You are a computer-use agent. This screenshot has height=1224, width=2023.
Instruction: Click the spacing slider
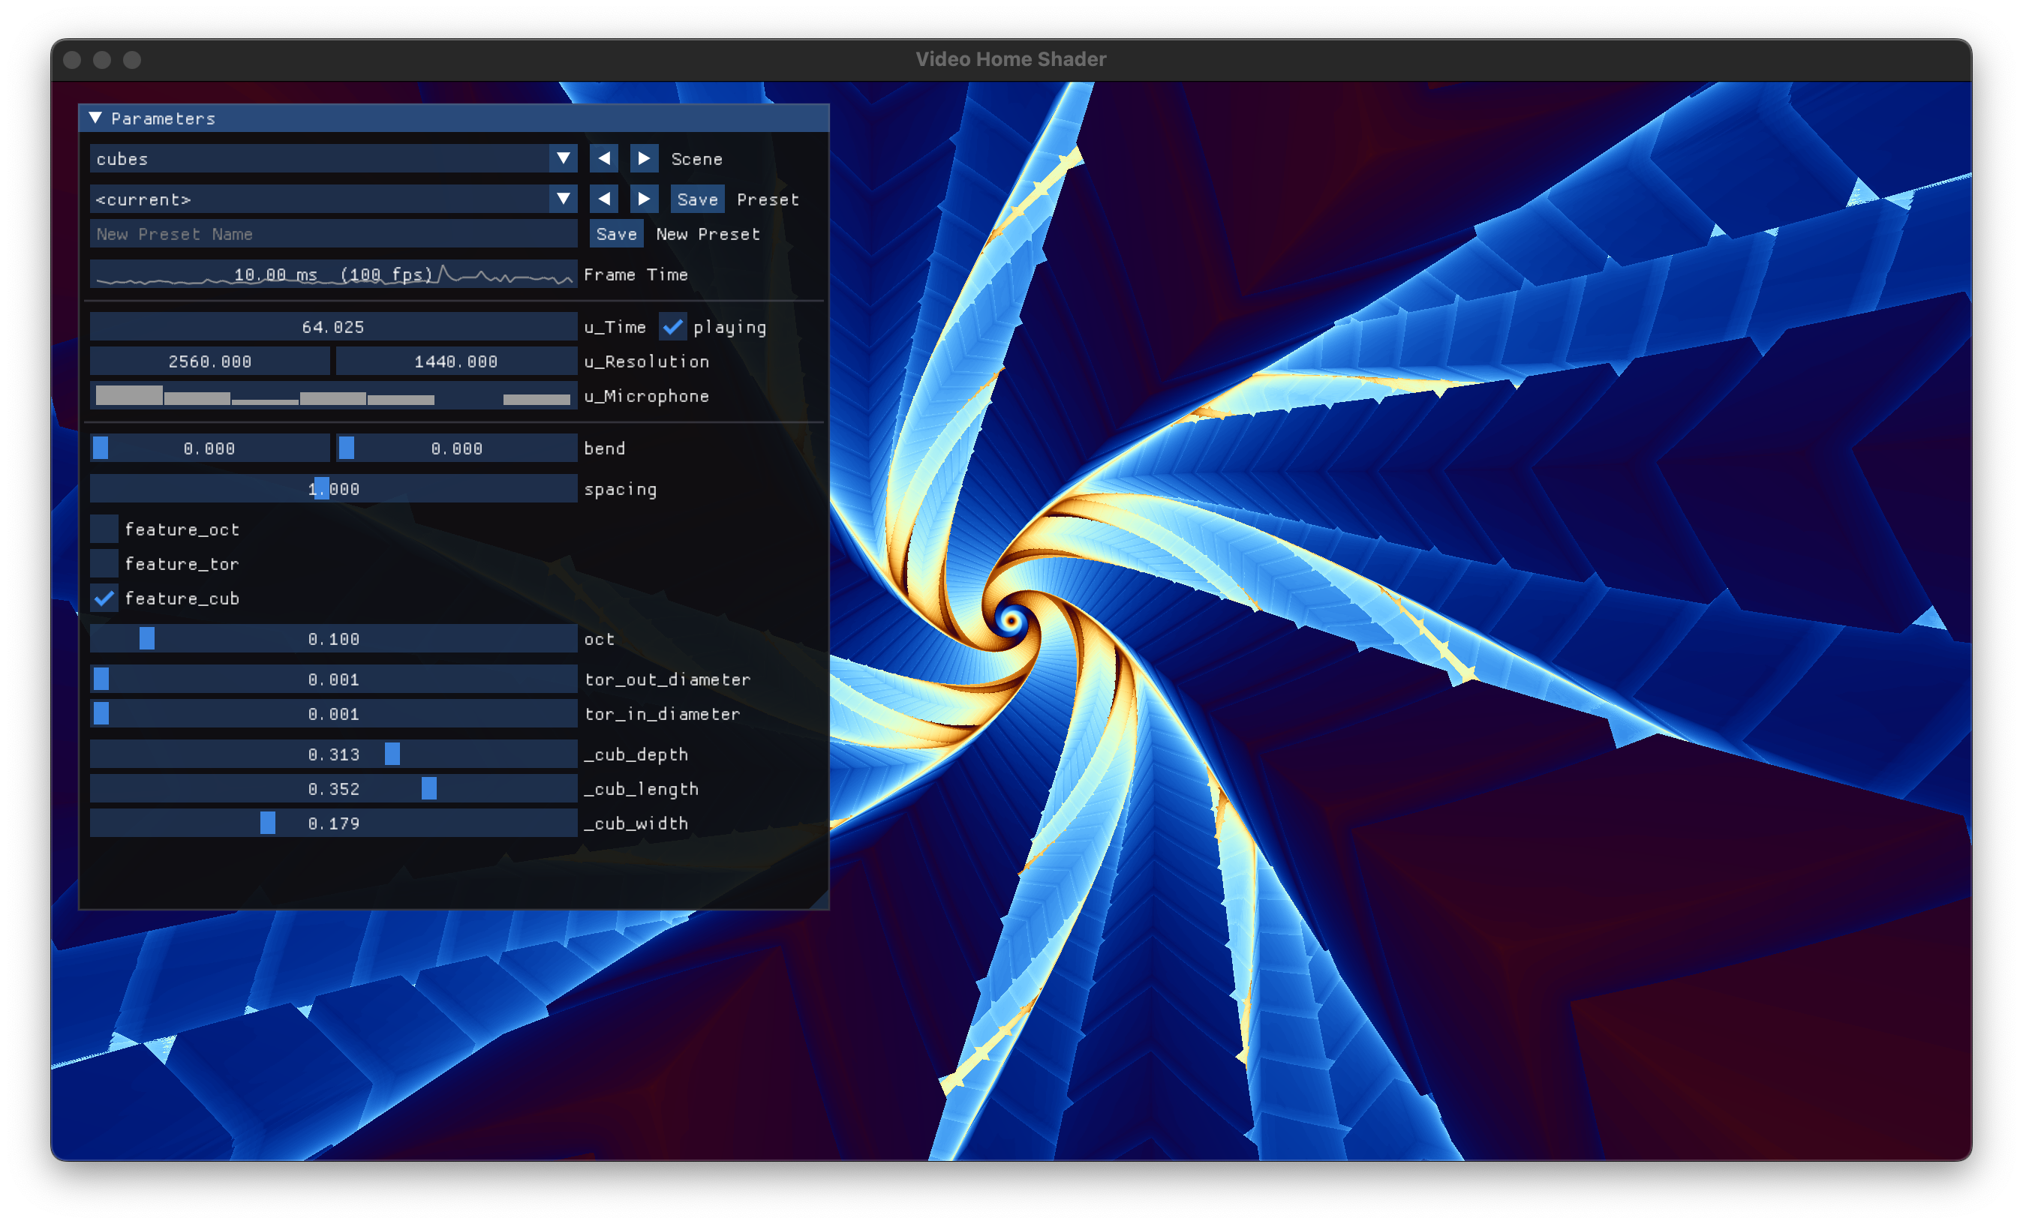[332, 489]
